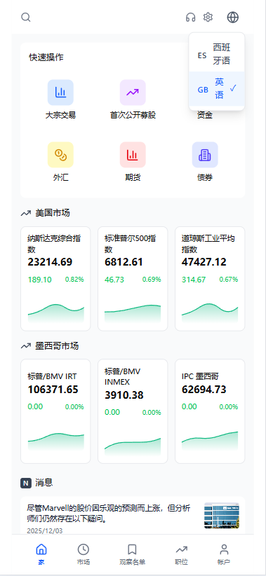Open the Marvell stock news headline
The width and height of the screenshot is (266, 576).
(109, 514)
